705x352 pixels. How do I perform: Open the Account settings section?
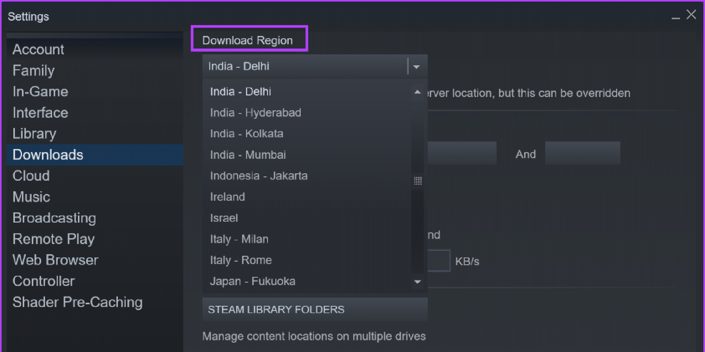pyautogui.click(x=95, y=49)
